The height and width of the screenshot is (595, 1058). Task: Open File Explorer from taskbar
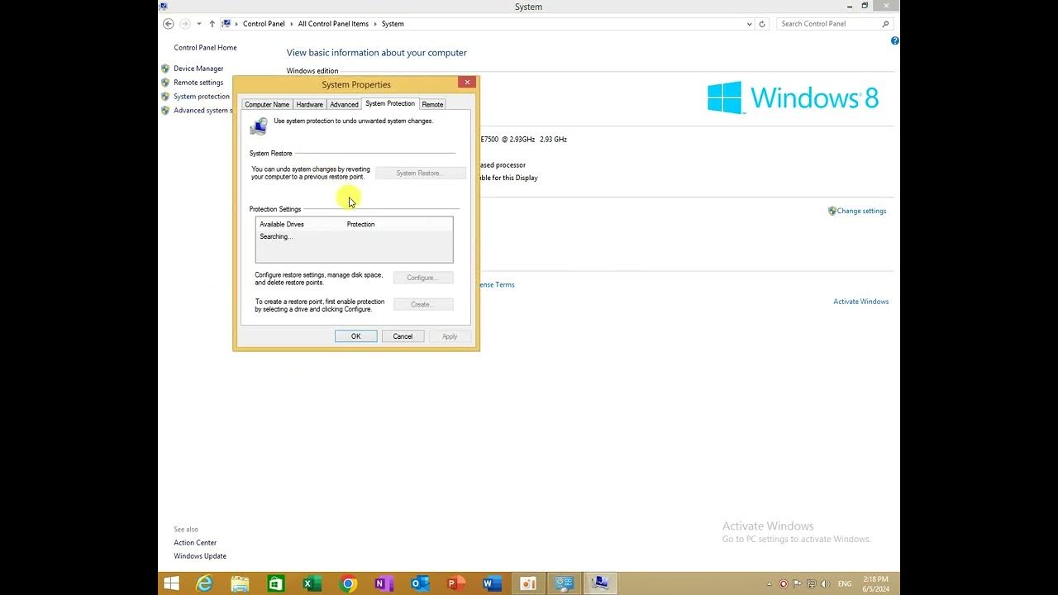click(x=240, y=583)
